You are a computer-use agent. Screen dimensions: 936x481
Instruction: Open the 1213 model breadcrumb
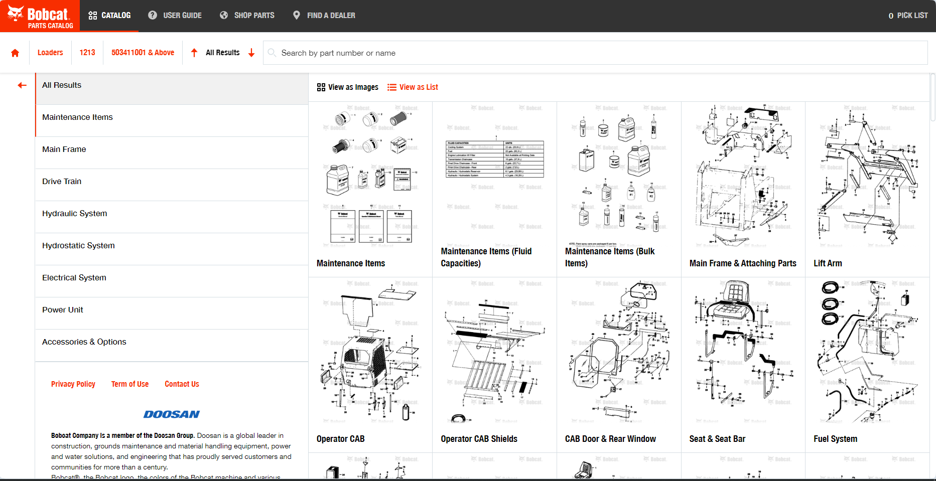click(x=87, y=53)
